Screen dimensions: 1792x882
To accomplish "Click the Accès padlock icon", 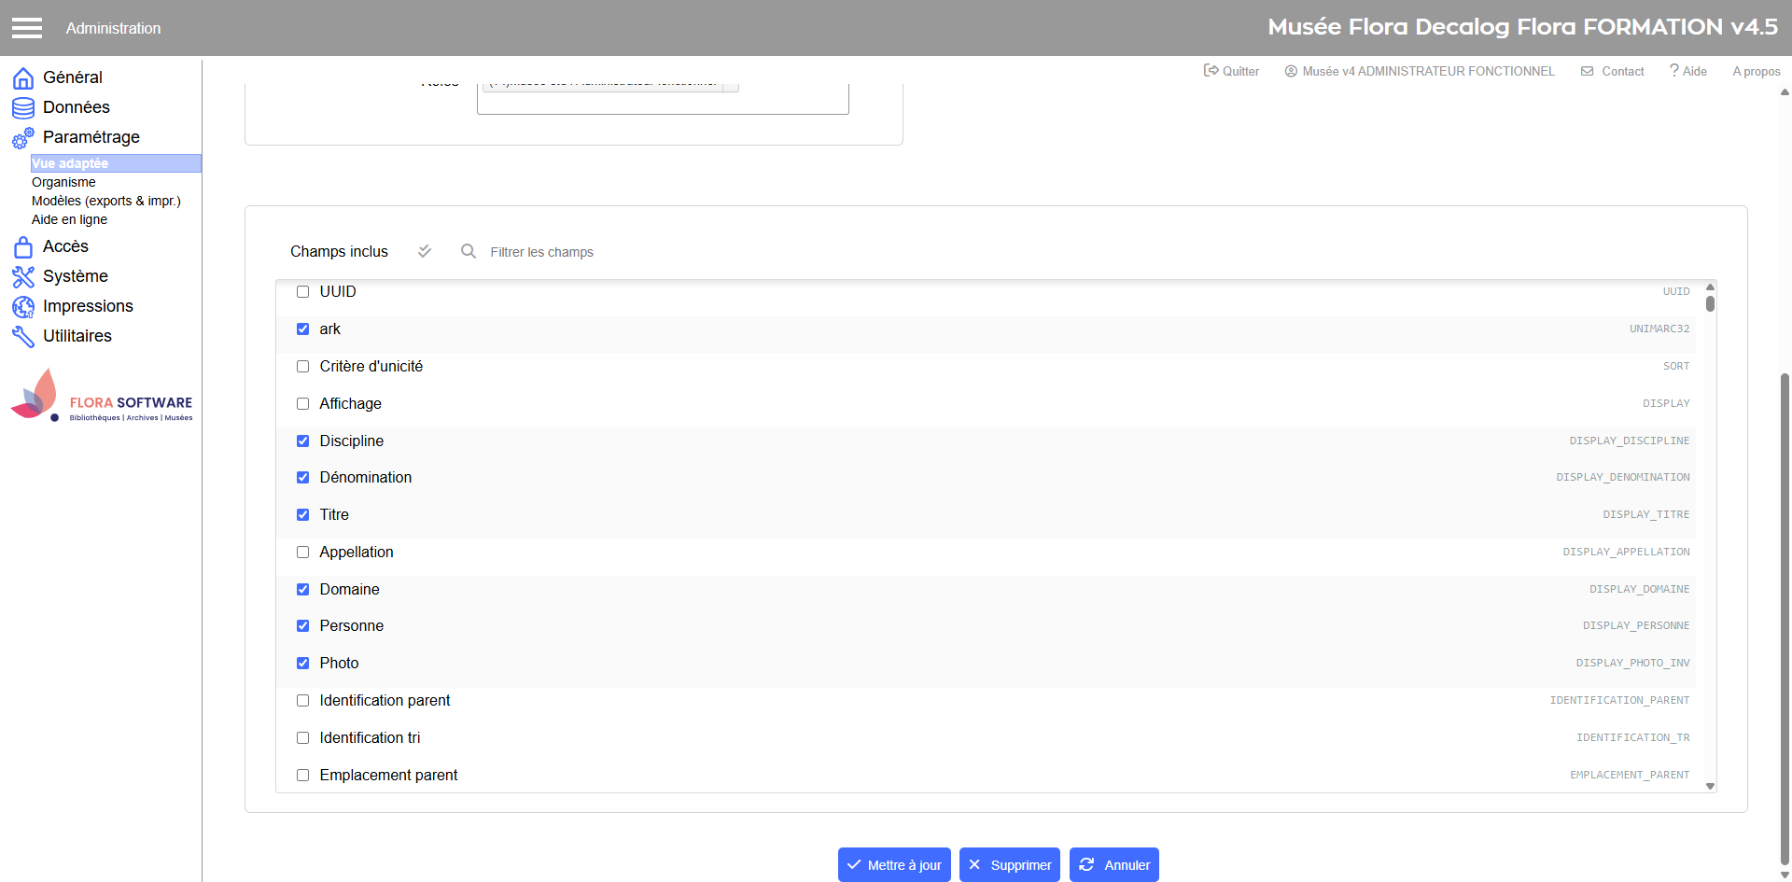I will click(x=23, y=247).
